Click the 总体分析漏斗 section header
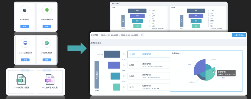The width and height of the screenshot is (251, 99). click(x=95, y=43)
